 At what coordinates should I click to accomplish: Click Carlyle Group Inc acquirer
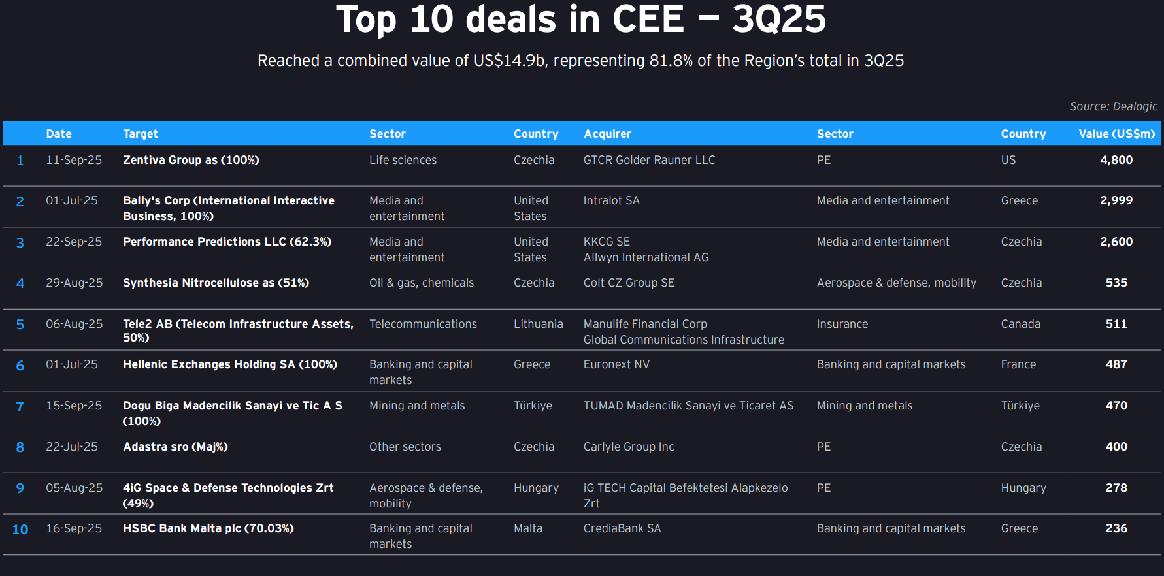click(628, 447)
